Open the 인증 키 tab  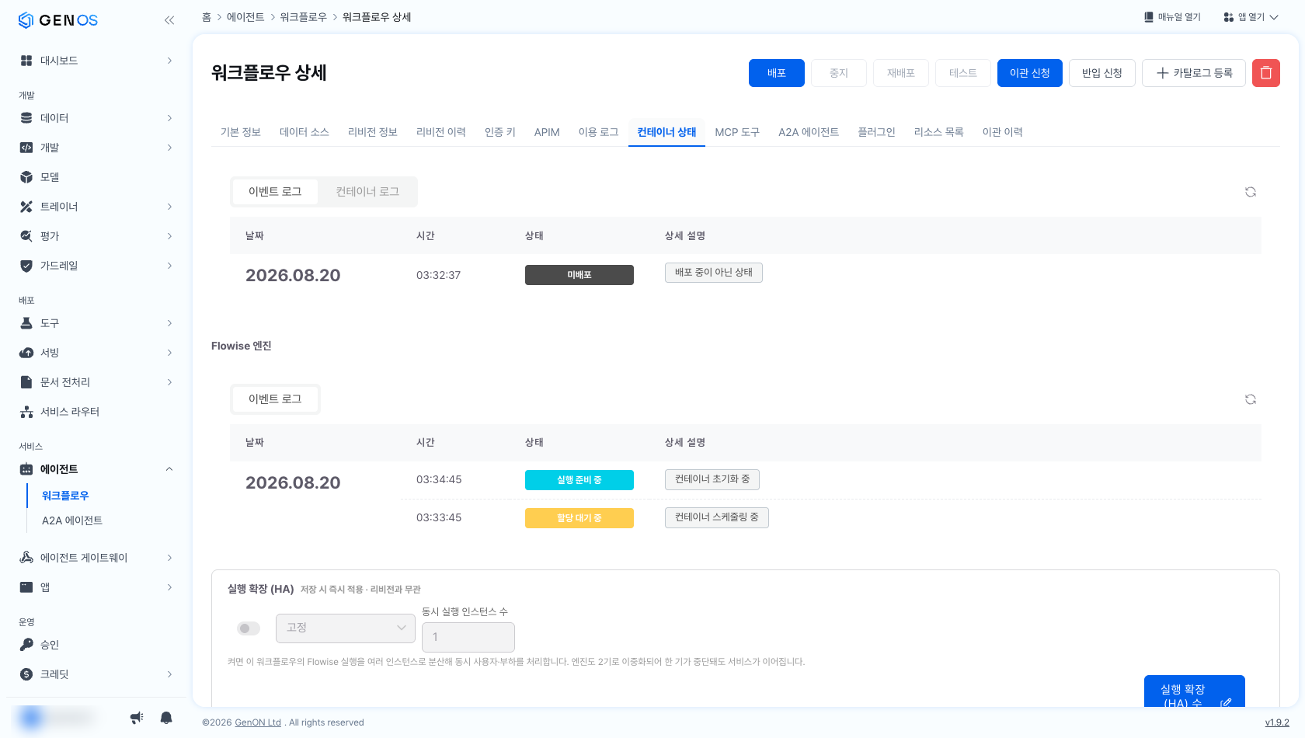500,132
